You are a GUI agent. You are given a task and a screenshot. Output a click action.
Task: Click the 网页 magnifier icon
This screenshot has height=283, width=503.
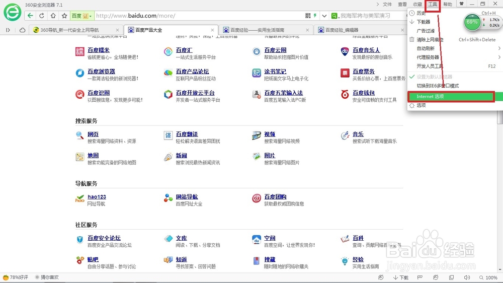[x=79, y=135]
